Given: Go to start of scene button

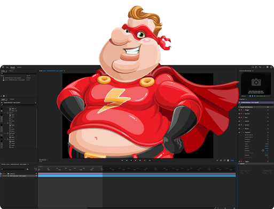Looking at the screenshot, I should 122,160.
